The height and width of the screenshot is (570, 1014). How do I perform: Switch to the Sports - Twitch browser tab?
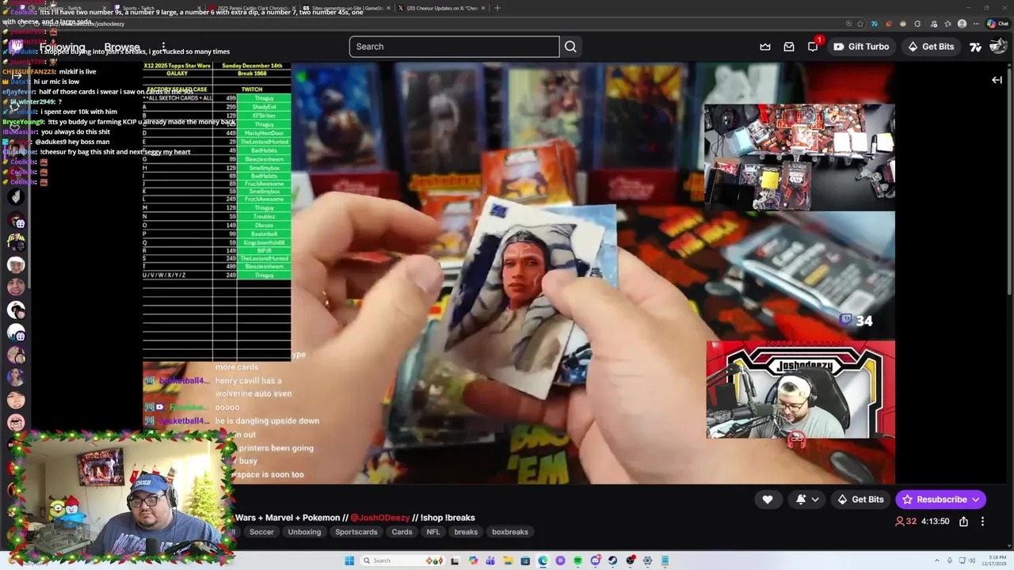pyautogui.click(x=158, y=8)
